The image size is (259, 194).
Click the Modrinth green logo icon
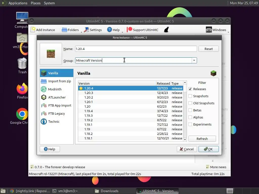click(44, 89)
